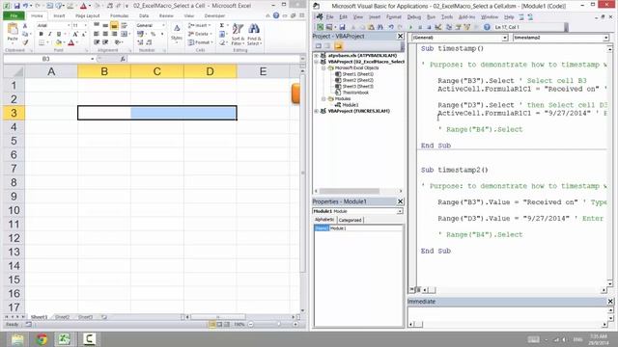Open the Insert cells dropdown in ribbon
The height and width of the screenshot is (347, 618).
point(200,26)
